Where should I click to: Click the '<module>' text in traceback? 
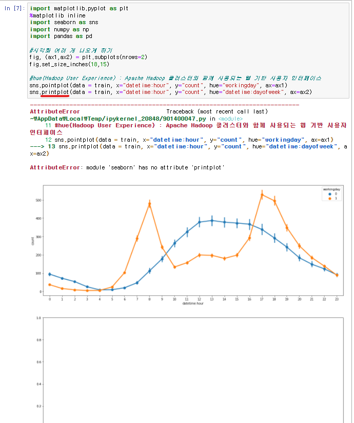coord(230,119)
